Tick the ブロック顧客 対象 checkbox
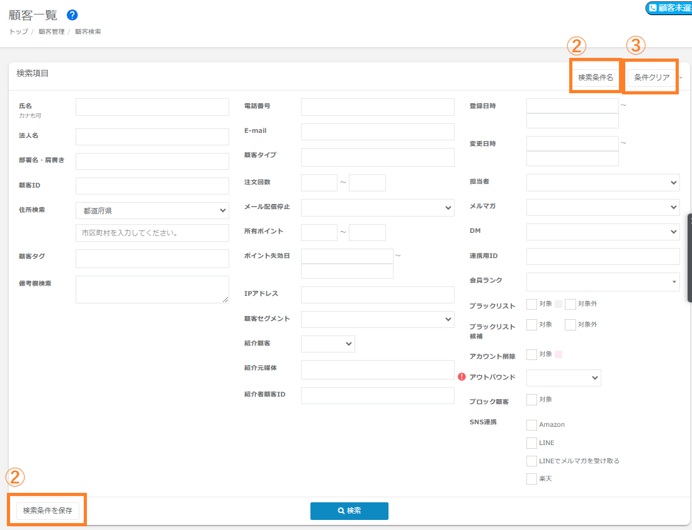 531,400
